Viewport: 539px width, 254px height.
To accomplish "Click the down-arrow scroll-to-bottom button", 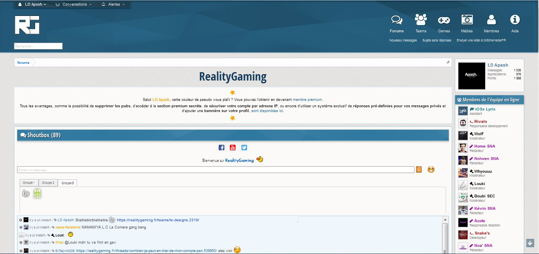I will (x=530, y=243).
